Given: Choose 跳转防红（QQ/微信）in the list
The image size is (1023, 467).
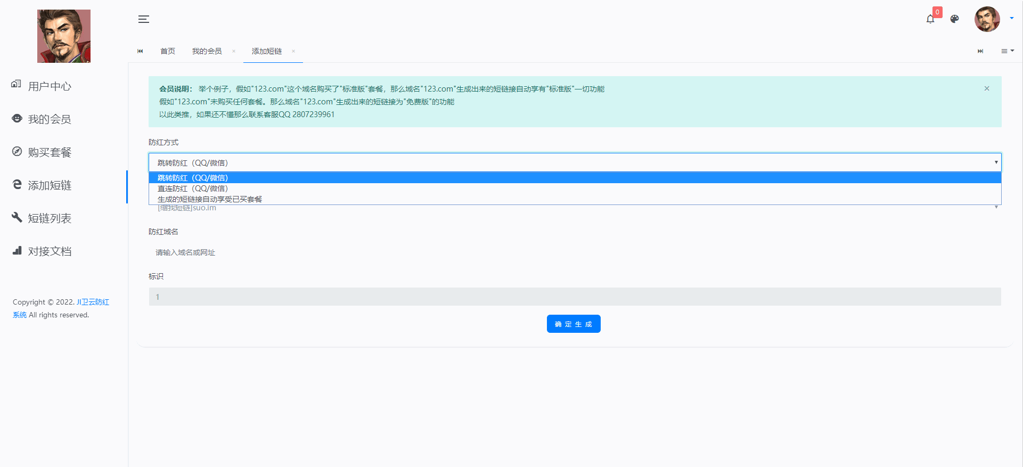Looking at the screenshot, I should click(x=193, y=178).
